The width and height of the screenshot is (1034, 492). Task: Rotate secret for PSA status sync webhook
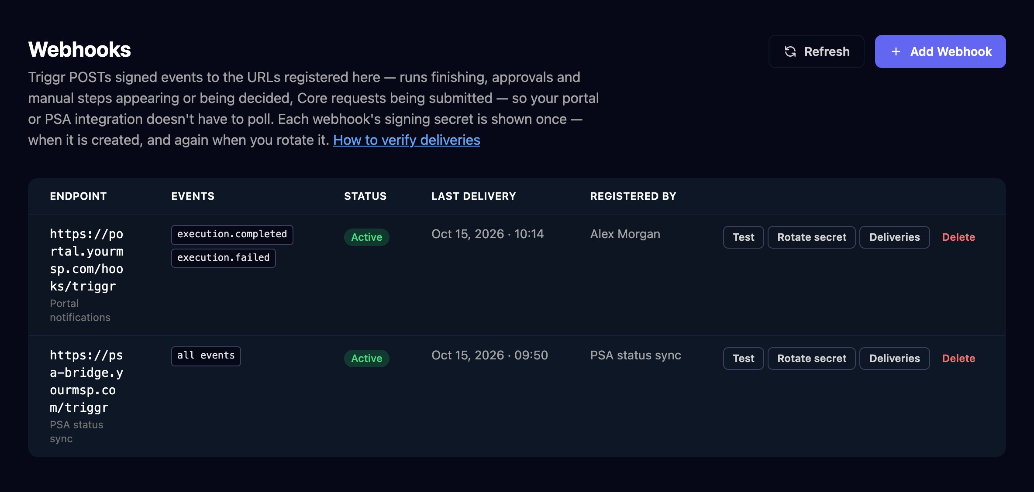pyautogui.click(x=812, y=359)
